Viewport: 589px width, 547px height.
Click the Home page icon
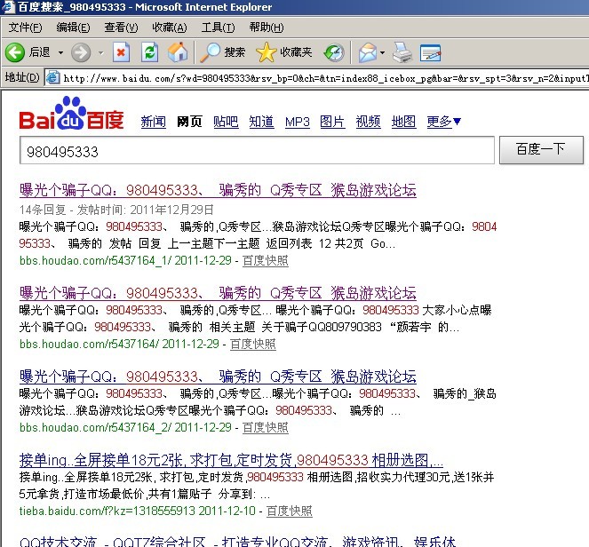[178, 52]
